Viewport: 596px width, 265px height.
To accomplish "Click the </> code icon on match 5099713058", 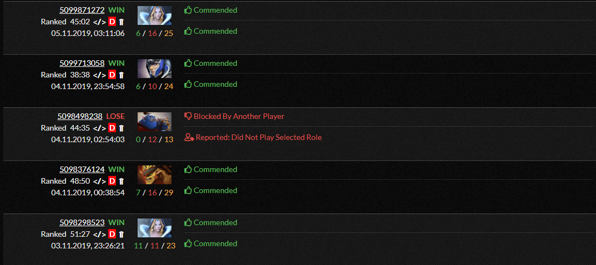I will pyautogui.click(x=99, y=75).
